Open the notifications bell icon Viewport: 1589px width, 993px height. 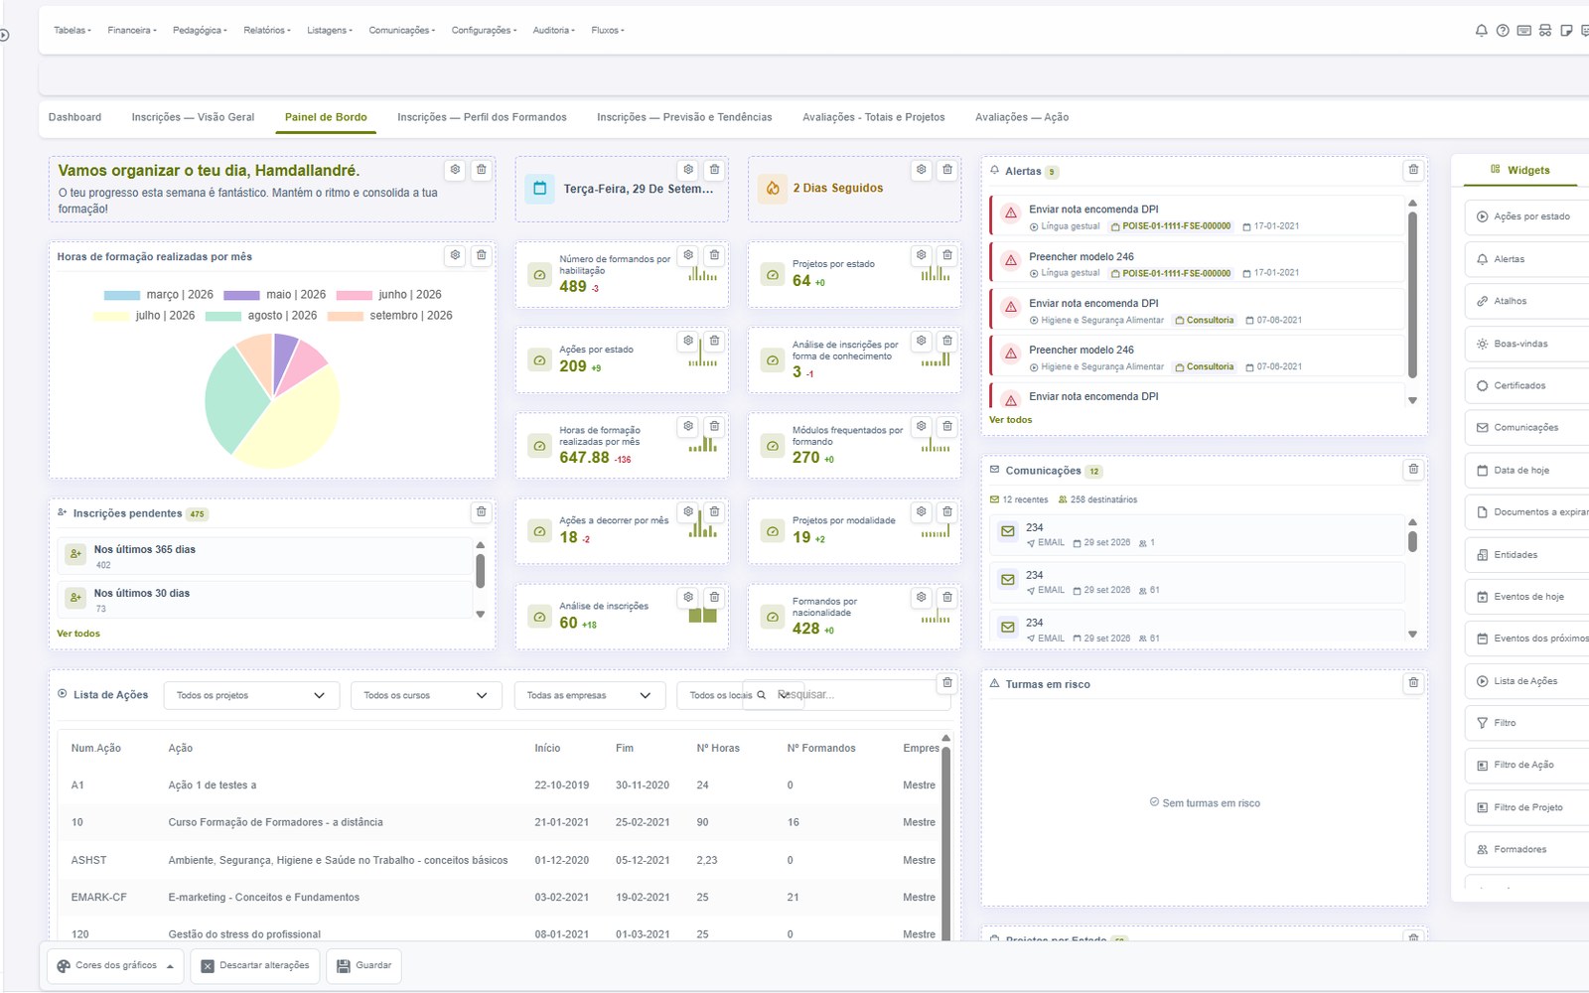click(x=1481, y=31)
